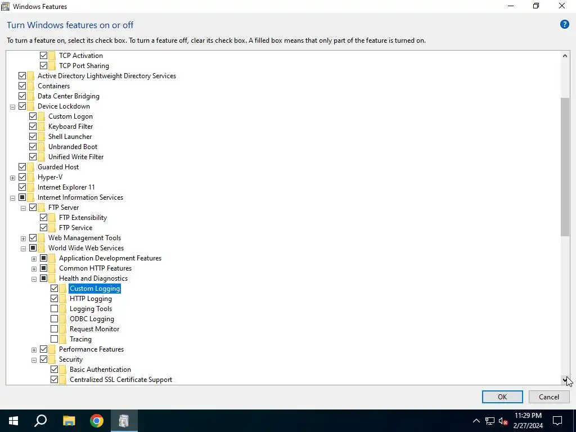The height and width of the screenshot is (432, 576).
Task: Expand Web Management Tools node
Action: [23, 238]
